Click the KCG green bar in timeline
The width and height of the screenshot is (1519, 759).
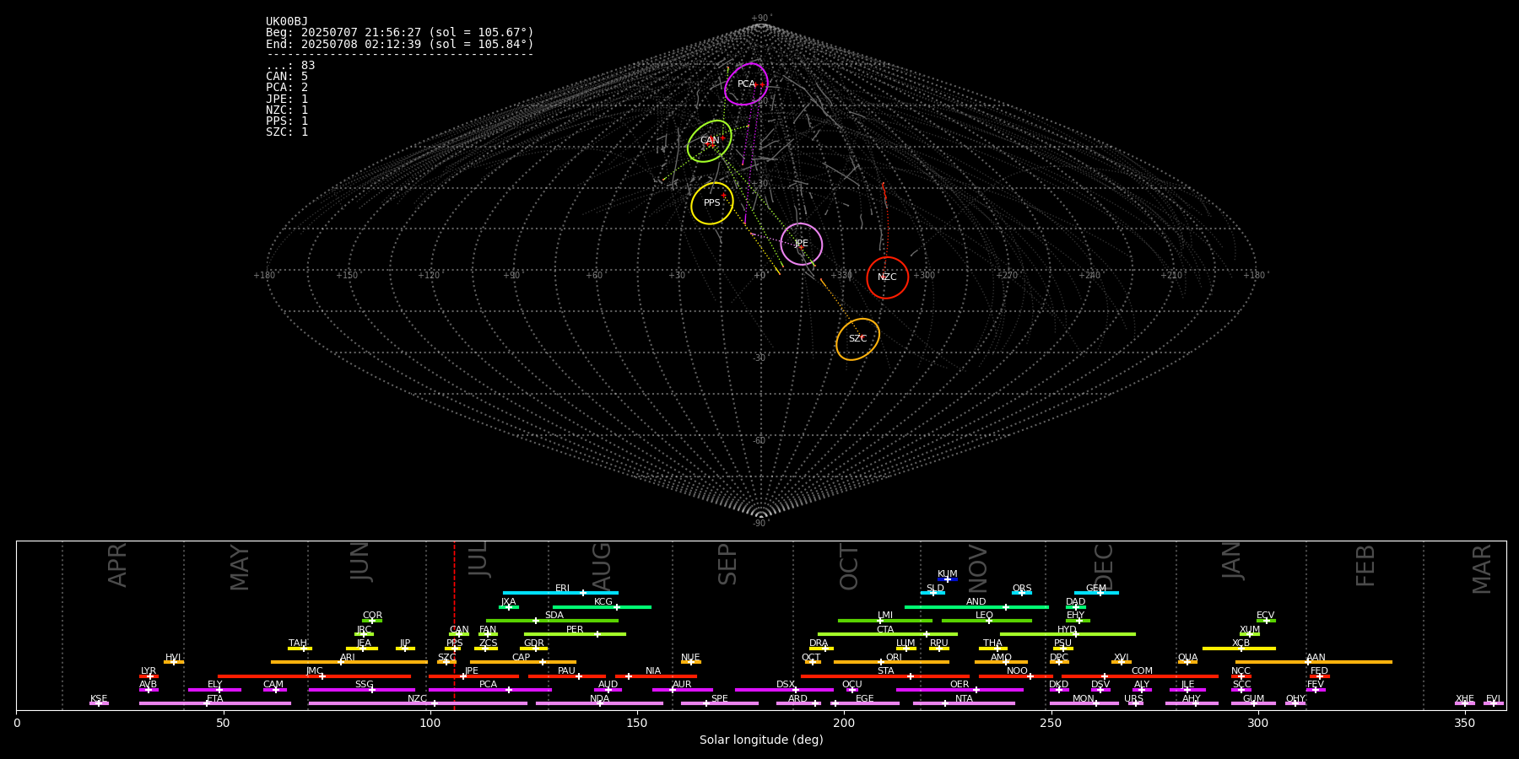[x=602, y=607]
